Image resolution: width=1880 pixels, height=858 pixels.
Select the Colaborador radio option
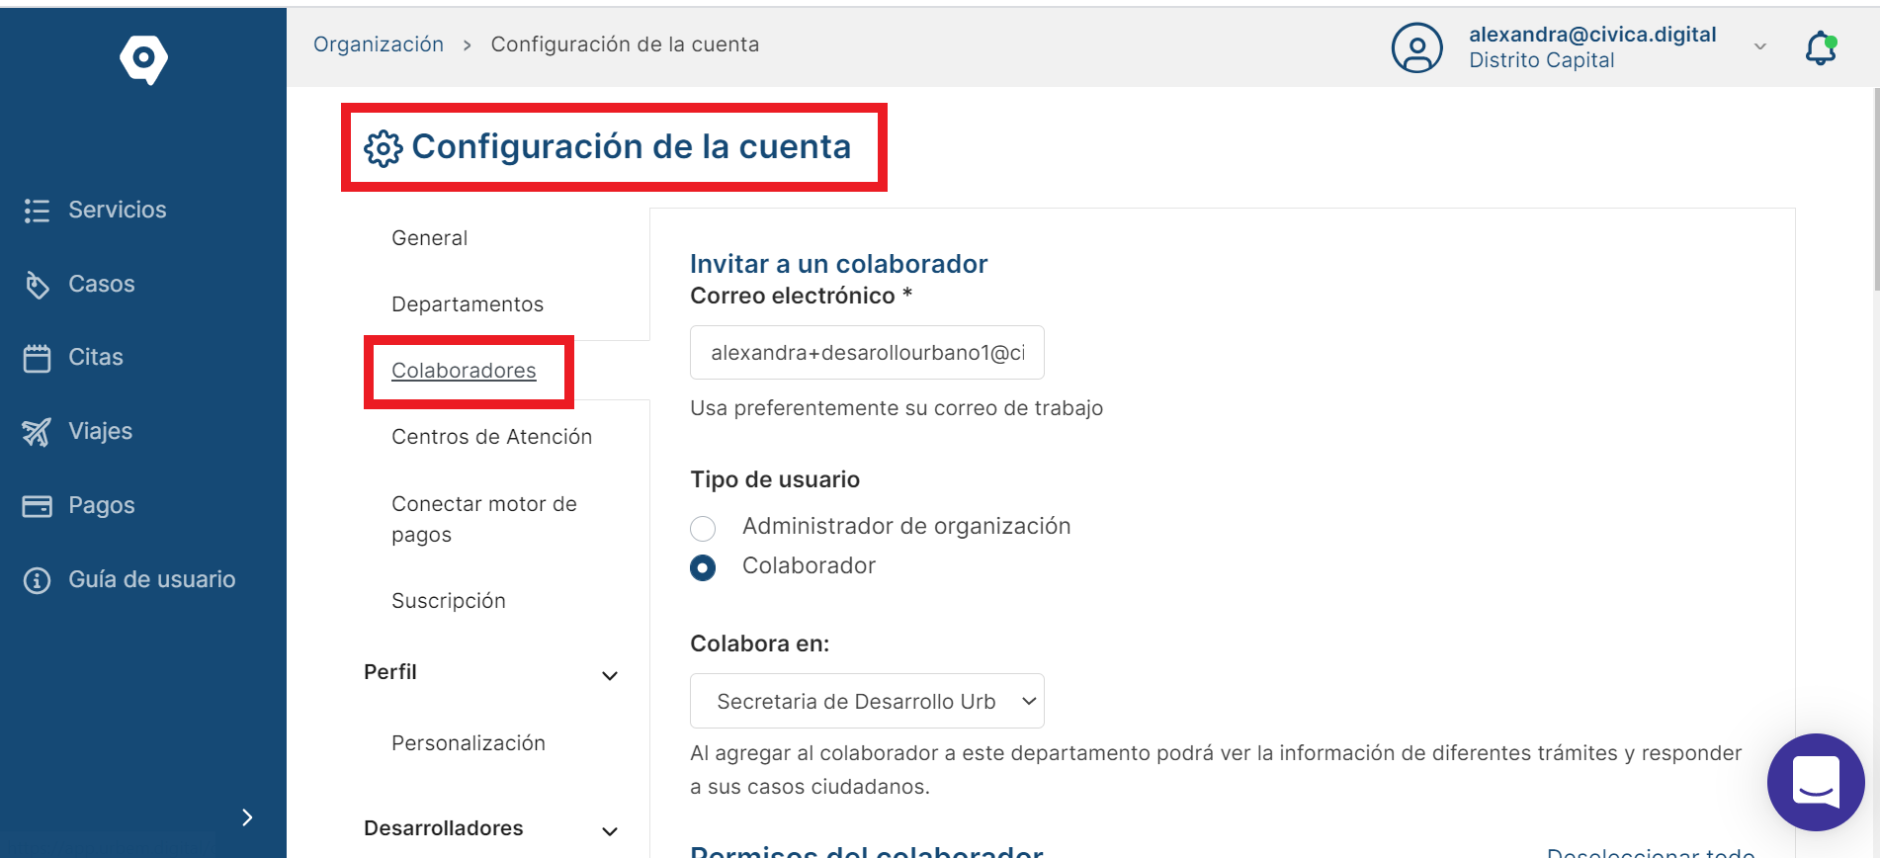point(703,568)
